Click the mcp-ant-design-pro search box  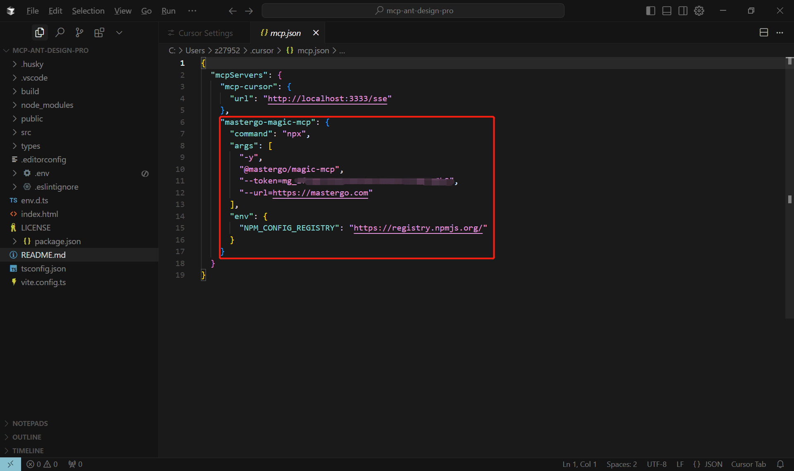413,11
